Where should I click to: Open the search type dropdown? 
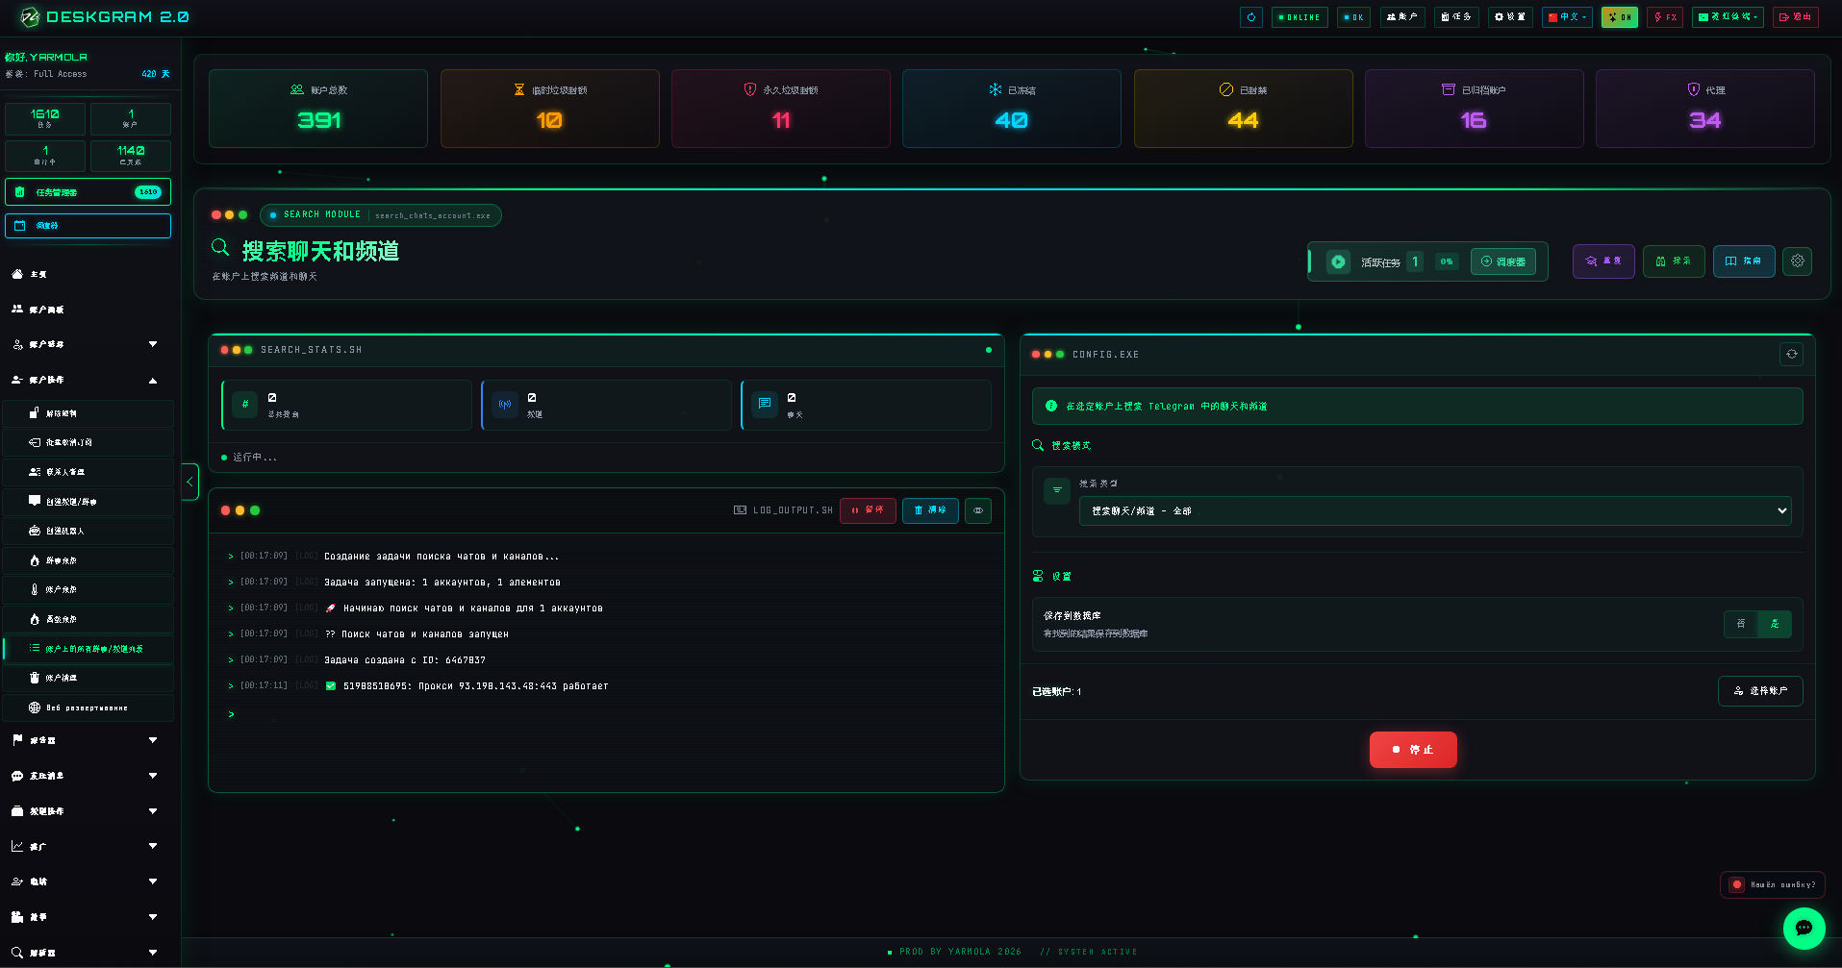(1434, 510)
